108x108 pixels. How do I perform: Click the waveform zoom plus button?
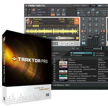(x=78, y=28)
